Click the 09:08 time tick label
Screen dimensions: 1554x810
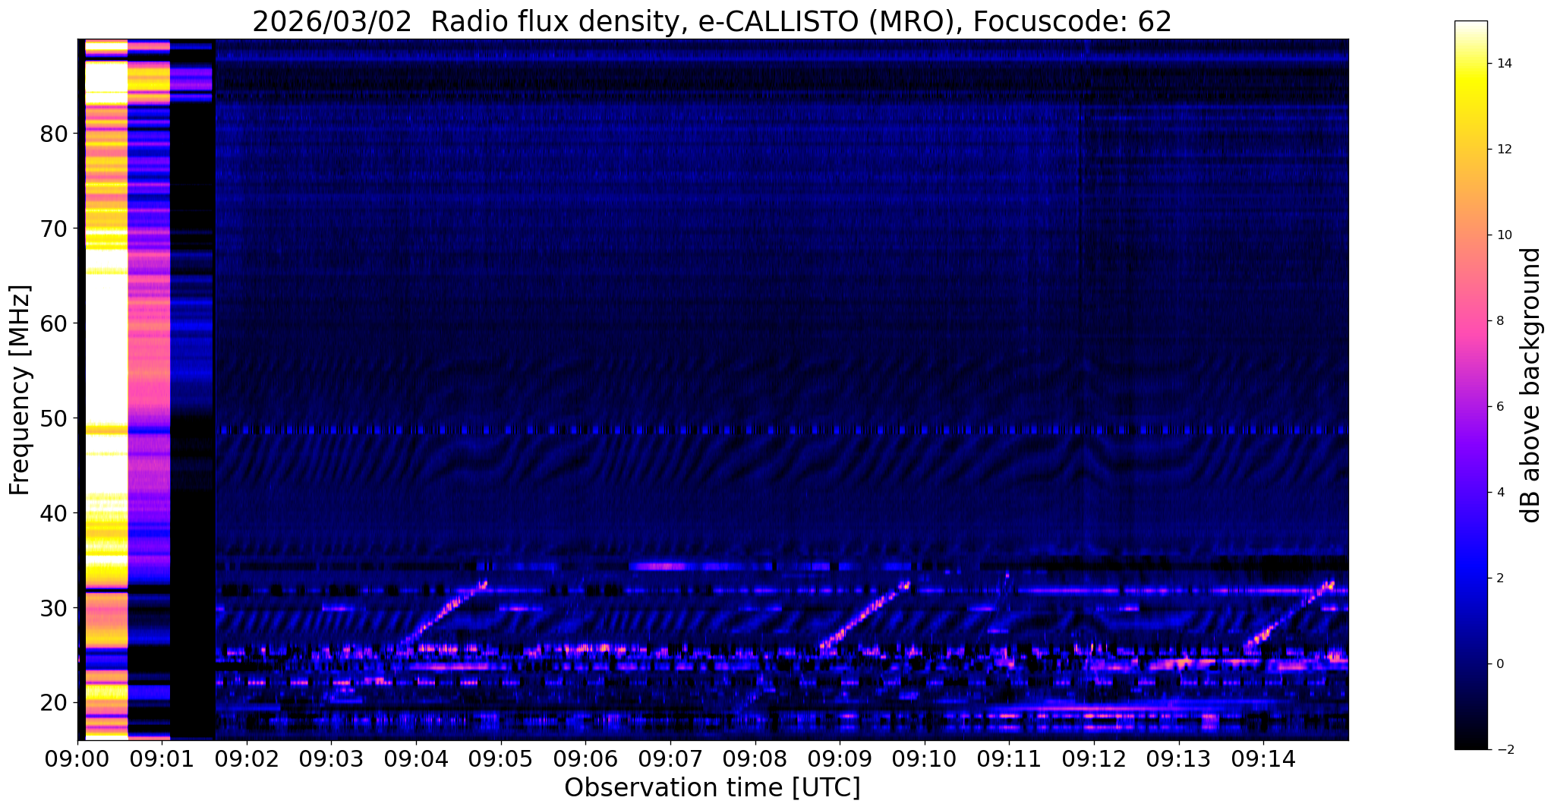click(755, 758)
